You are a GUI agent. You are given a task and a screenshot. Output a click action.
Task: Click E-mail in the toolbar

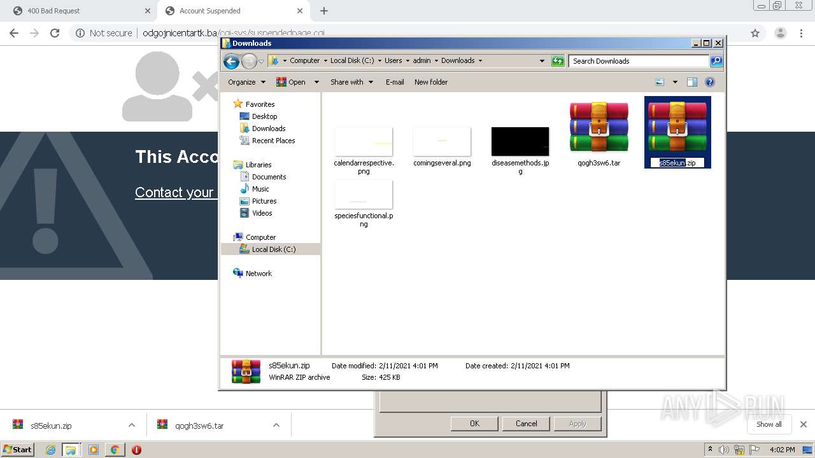click(395, 82)
